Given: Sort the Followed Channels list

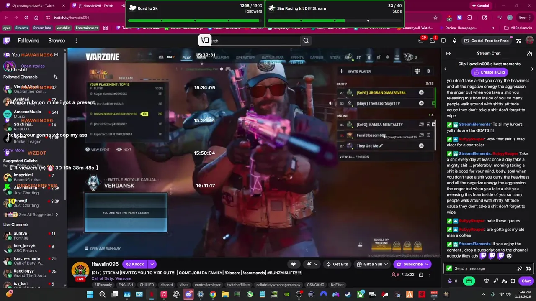Looking at the screenshot, I should pos(55,77).
